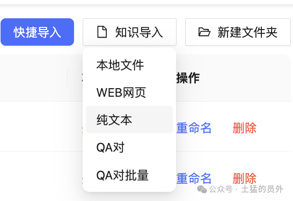Click 重命名 link in the first row
The width and height of the screenshot is (293, 201).
click(194, 128)
